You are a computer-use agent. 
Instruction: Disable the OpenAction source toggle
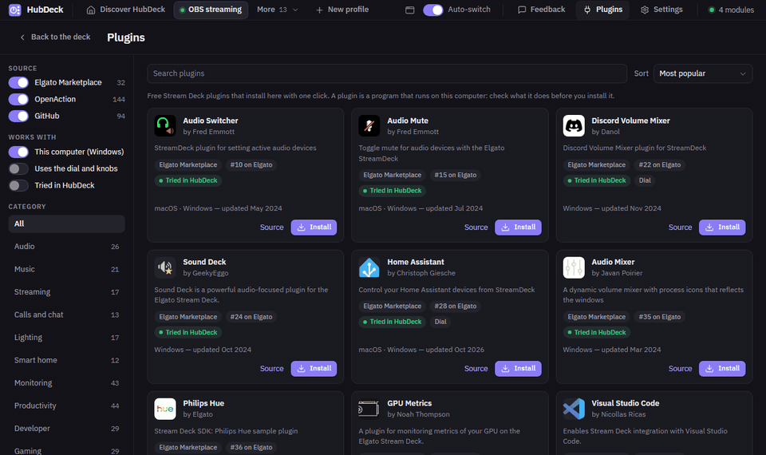[x=18, y=99]
